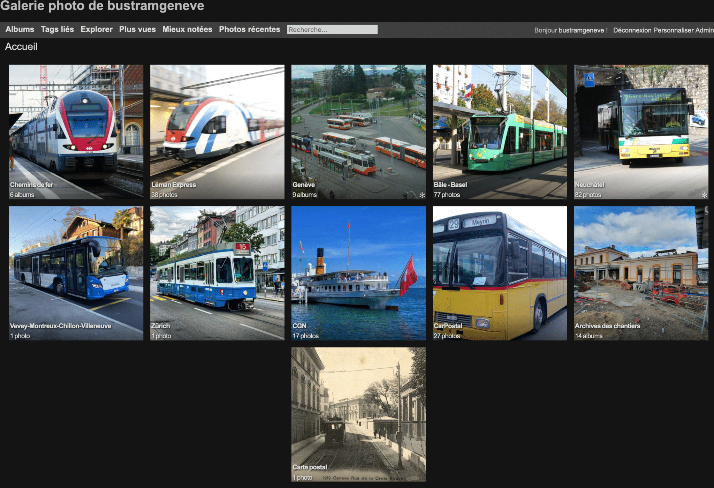
Task: Click the '14 albums' count text
Action: 588,336
